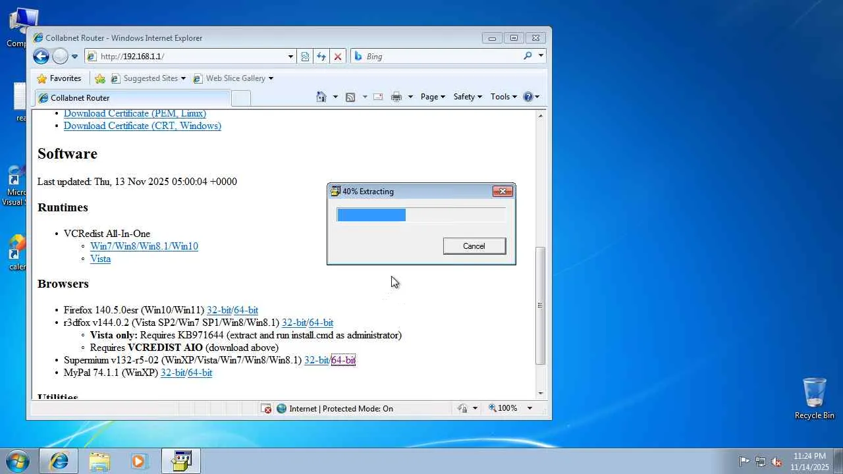Click the network tray icon
This screenshot has width=843, height=474.
point(761,461)
